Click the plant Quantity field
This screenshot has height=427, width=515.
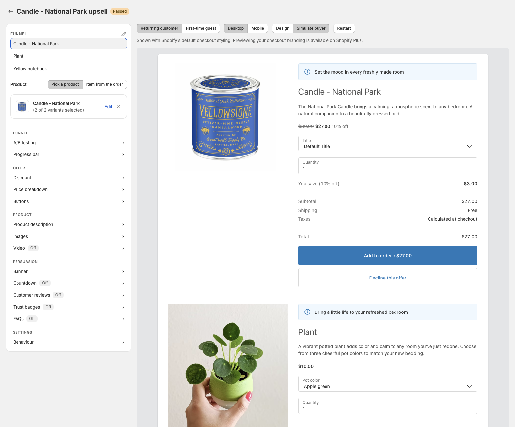(x=388, y=406)
